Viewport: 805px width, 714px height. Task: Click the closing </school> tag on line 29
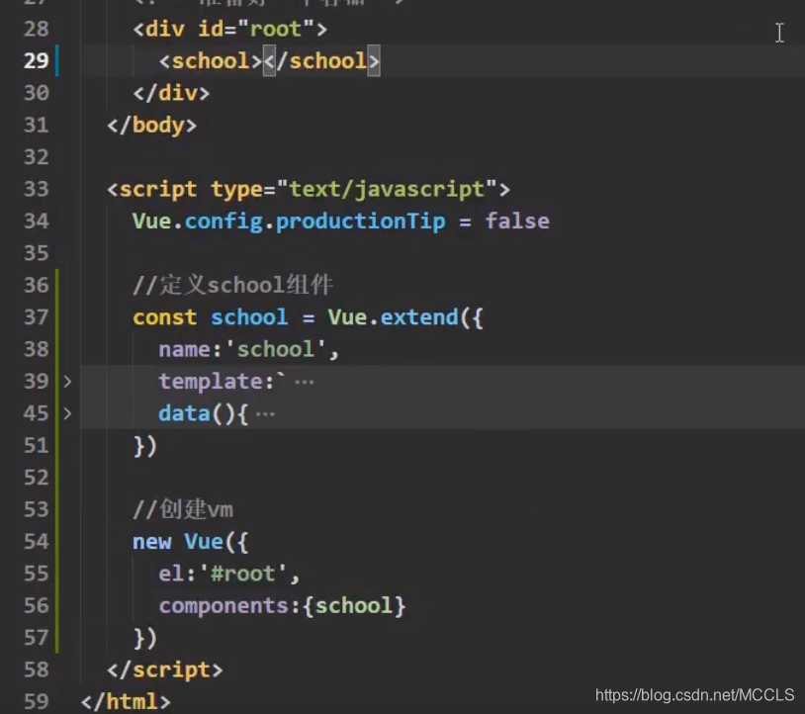[x=321, y=61]
